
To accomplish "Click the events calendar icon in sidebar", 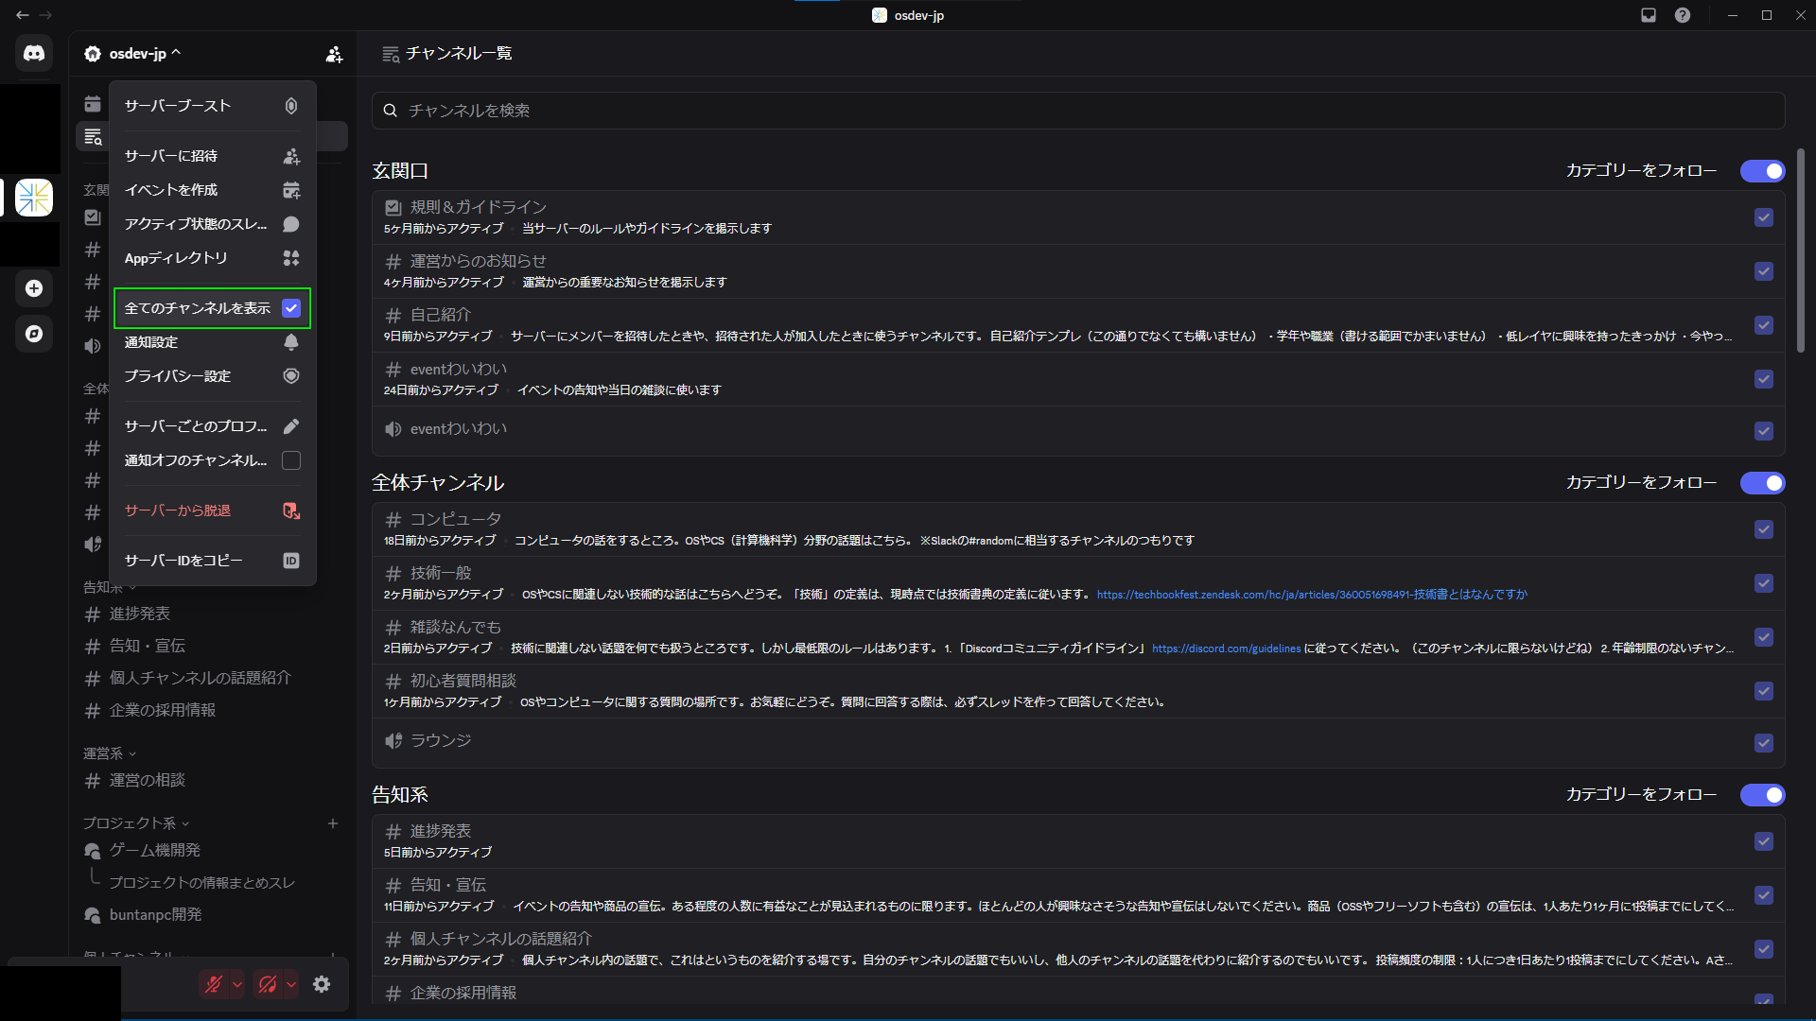I will tap(92, 104).
